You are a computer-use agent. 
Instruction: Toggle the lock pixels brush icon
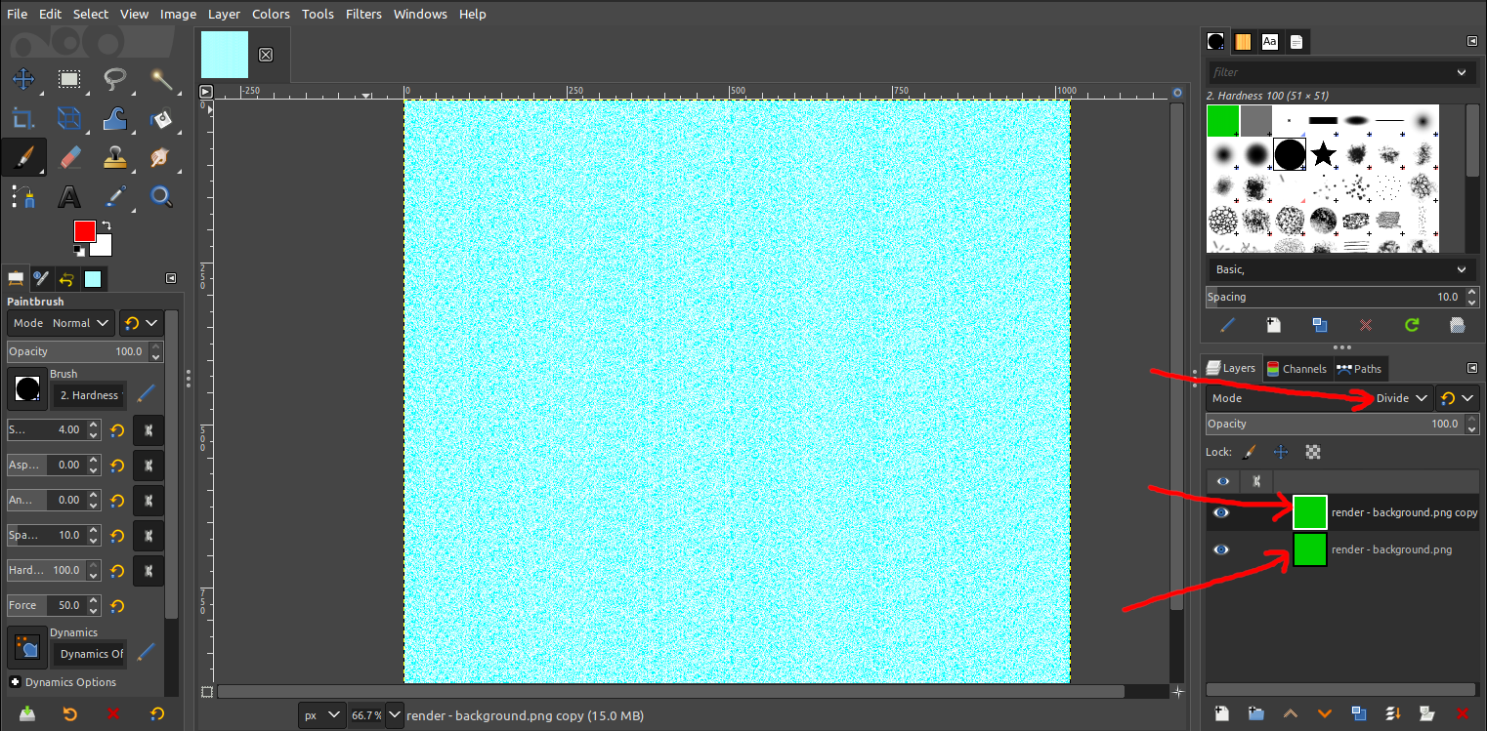coord(1249,452)
